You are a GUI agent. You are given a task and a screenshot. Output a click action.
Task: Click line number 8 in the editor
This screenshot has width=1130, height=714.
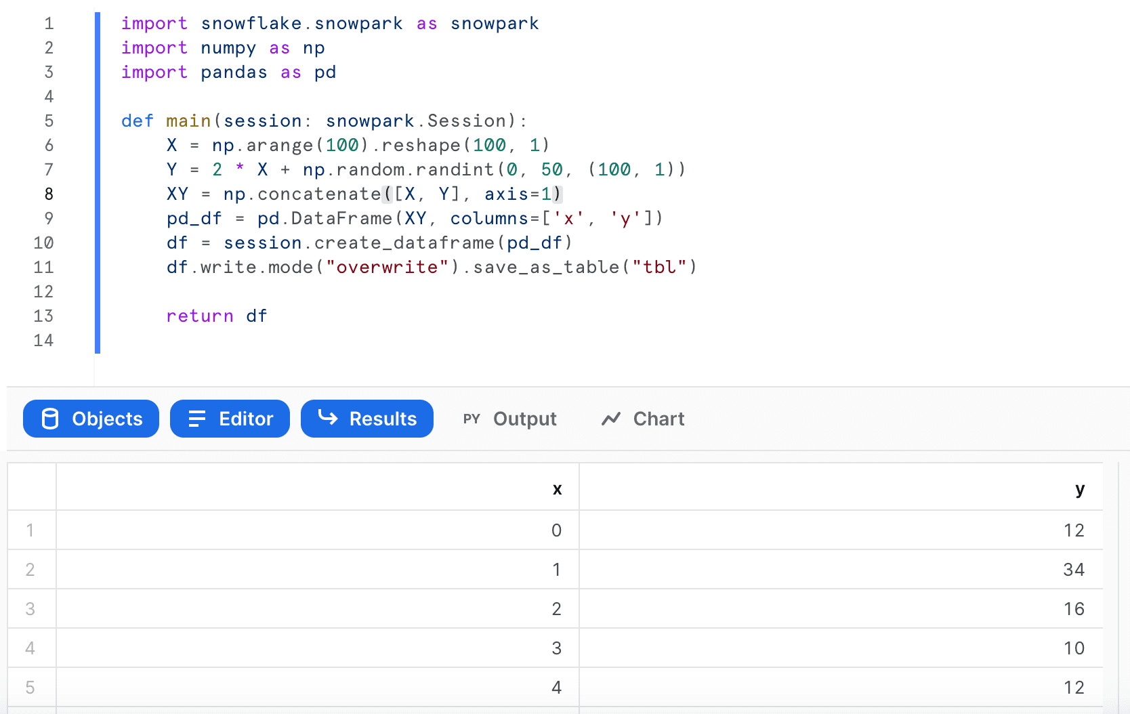(48, 194)
